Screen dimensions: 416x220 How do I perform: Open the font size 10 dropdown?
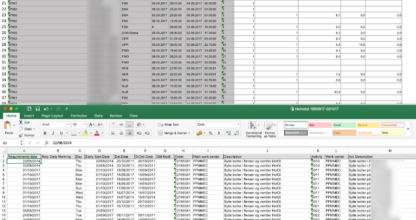84,125
